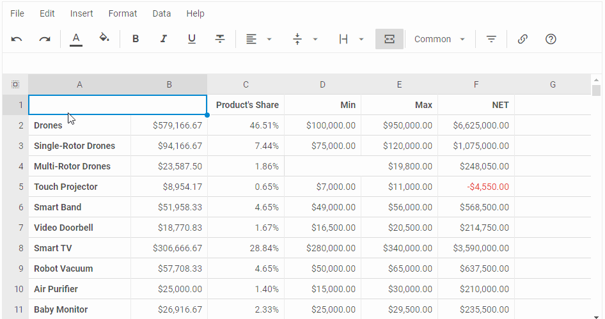Toggle Bold formatting
Screen dimensions: 605x319
click(x=136, y=39)
